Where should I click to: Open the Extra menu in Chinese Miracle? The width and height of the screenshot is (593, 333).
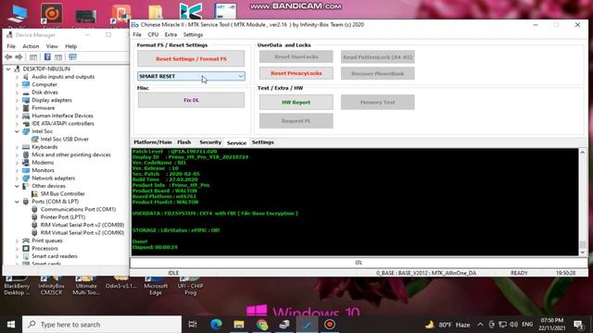click(170, 35)
